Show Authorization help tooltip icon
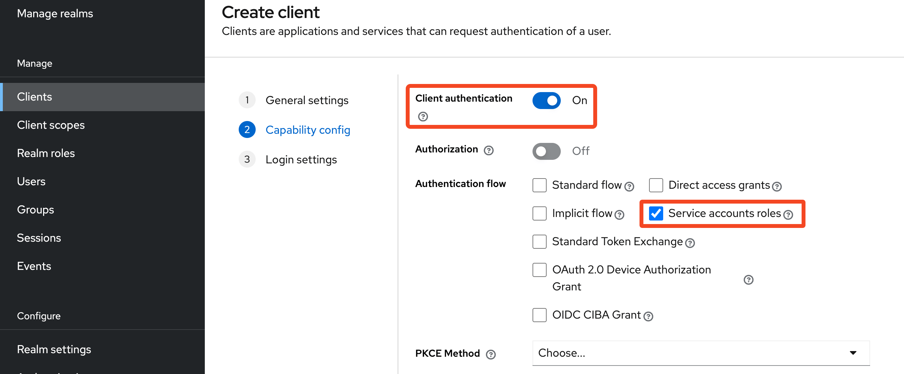Viewport: 904px width, 374px height. tap(488, 151)
